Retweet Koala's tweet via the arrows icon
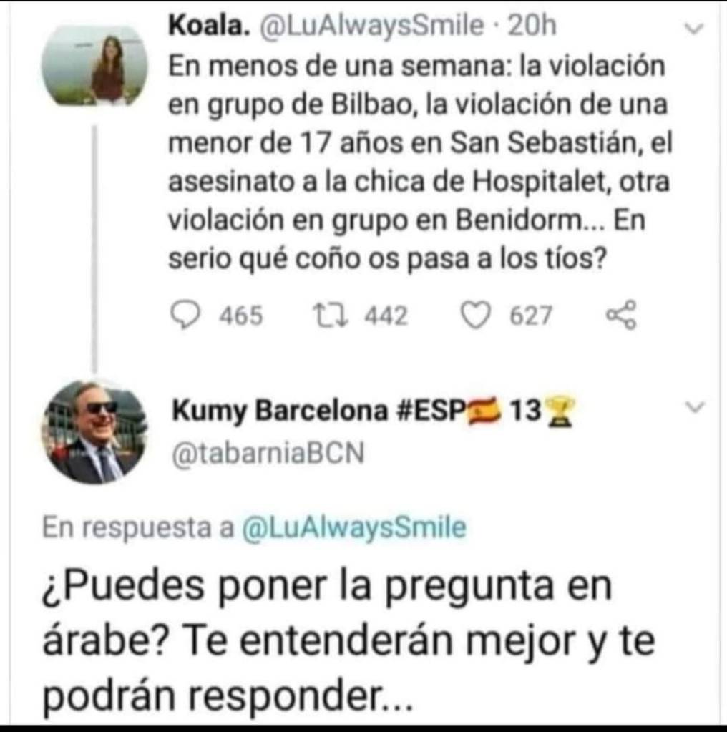The image size is (727, 732). [330, 315]
